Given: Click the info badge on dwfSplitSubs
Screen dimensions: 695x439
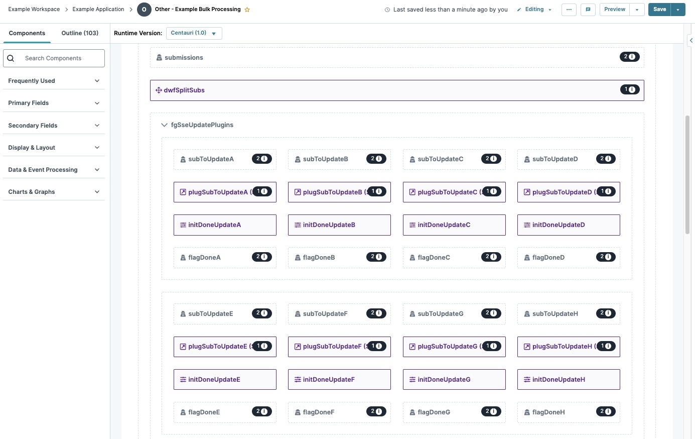Looking at the screenshot, I should coord(629,89).
